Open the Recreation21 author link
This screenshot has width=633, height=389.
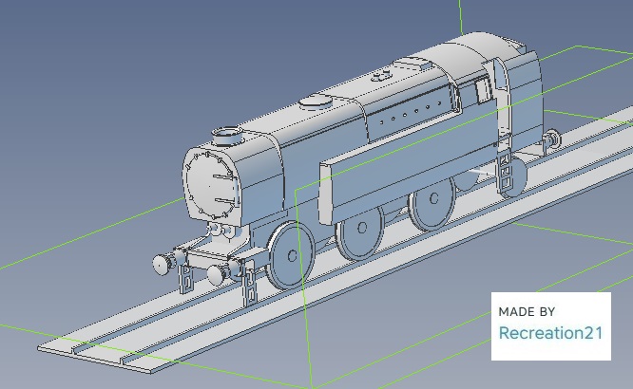[x=550, y=333]
